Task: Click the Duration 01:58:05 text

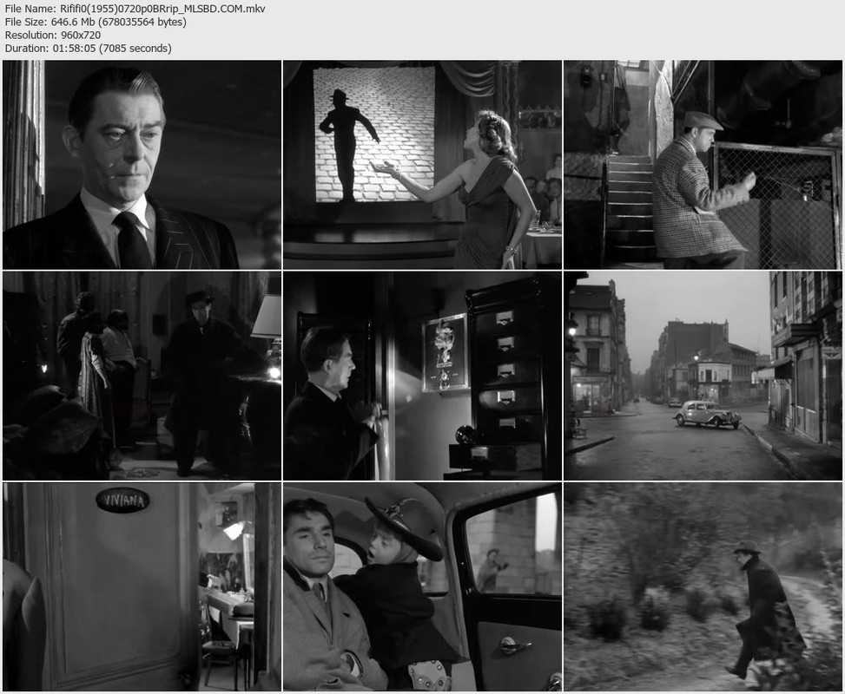Action: 88,49
